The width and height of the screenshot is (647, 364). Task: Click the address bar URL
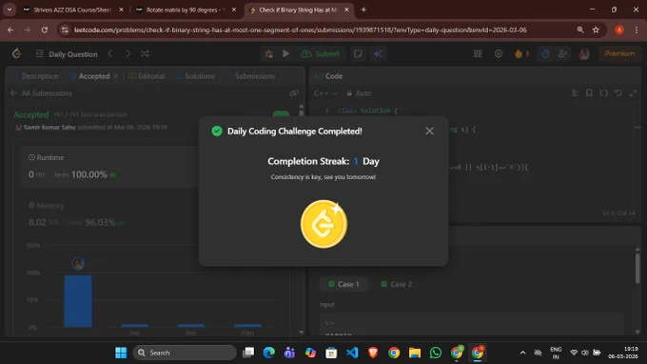tap(300, 30)
